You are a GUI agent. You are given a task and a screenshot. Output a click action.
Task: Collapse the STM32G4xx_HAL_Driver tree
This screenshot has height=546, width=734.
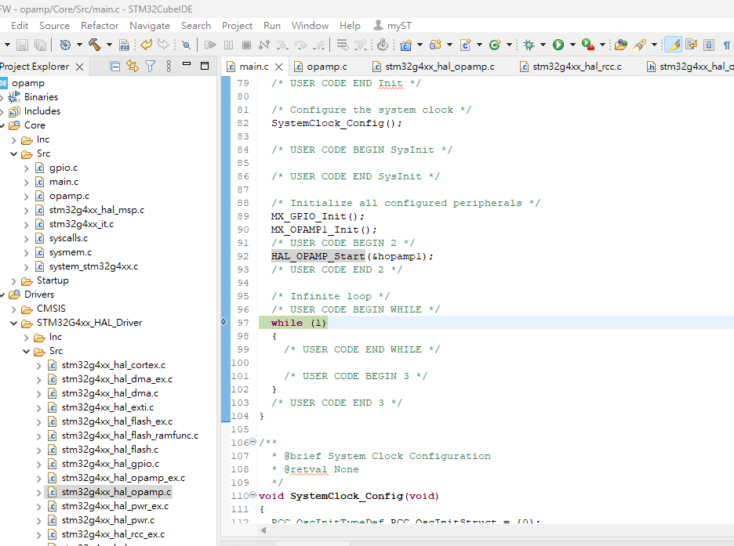click(13, 322)
